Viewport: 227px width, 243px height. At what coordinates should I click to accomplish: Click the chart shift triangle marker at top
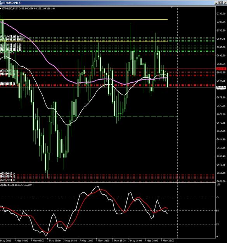(172, 7)
